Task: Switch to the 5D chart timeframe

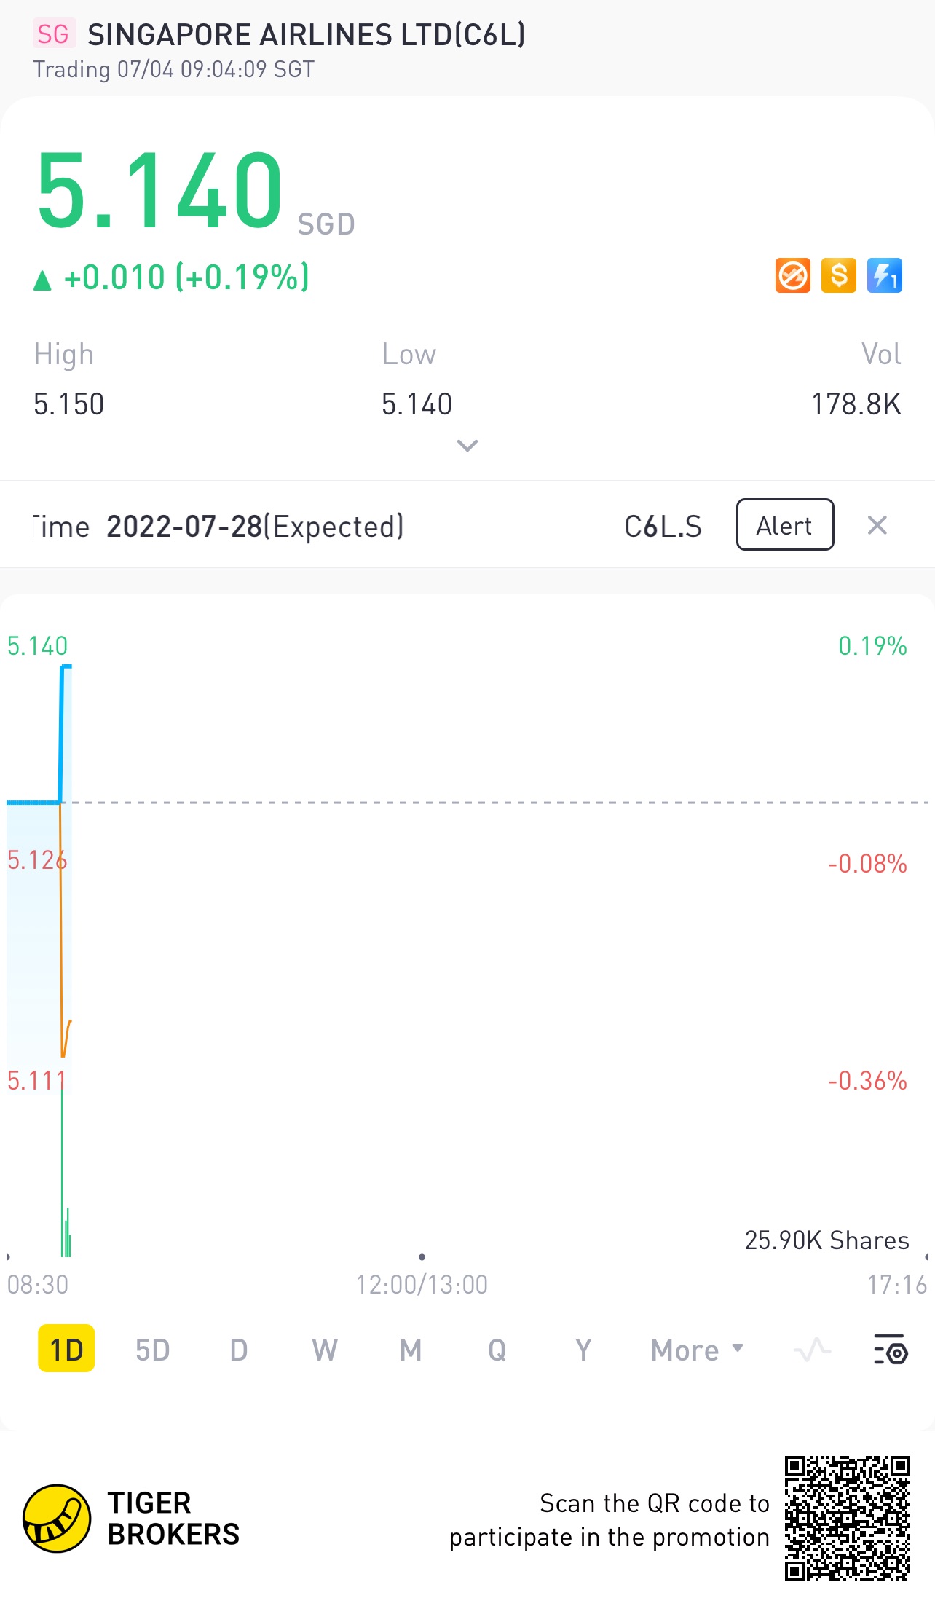Action: point(152,1350)
